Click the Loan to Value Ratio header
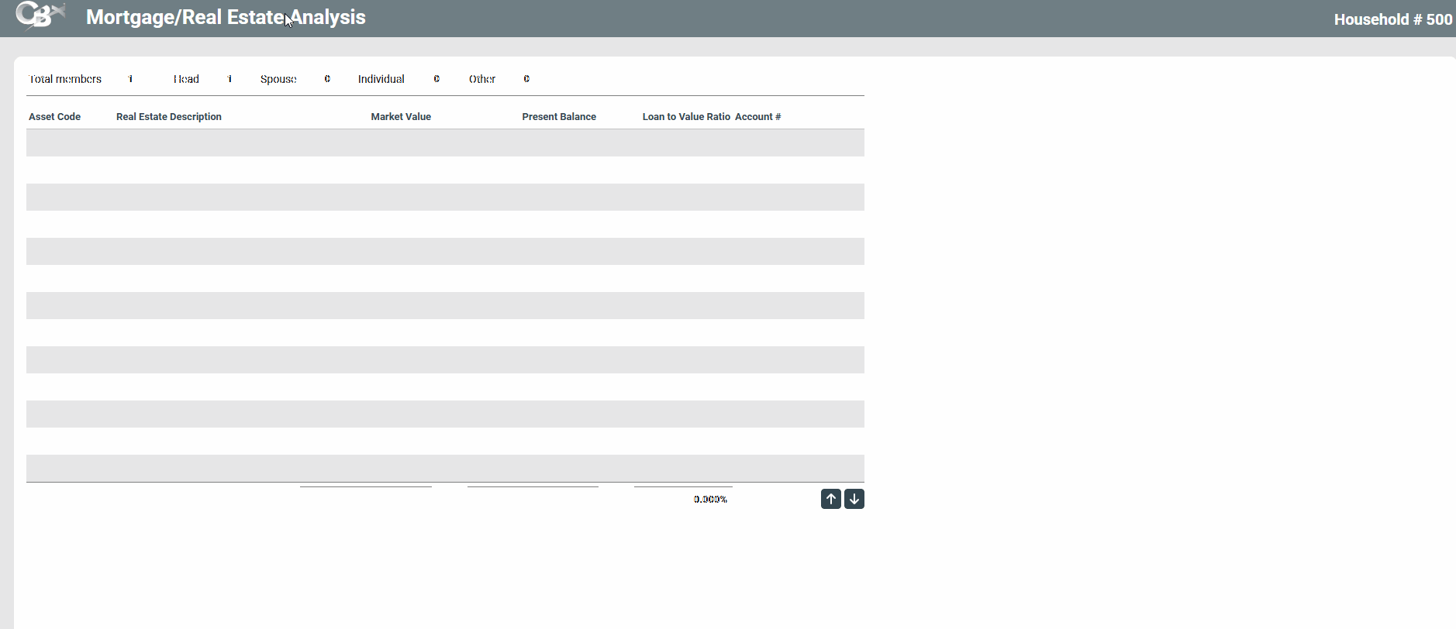This screenshot has height=629, width=1456. coord(685,117)
